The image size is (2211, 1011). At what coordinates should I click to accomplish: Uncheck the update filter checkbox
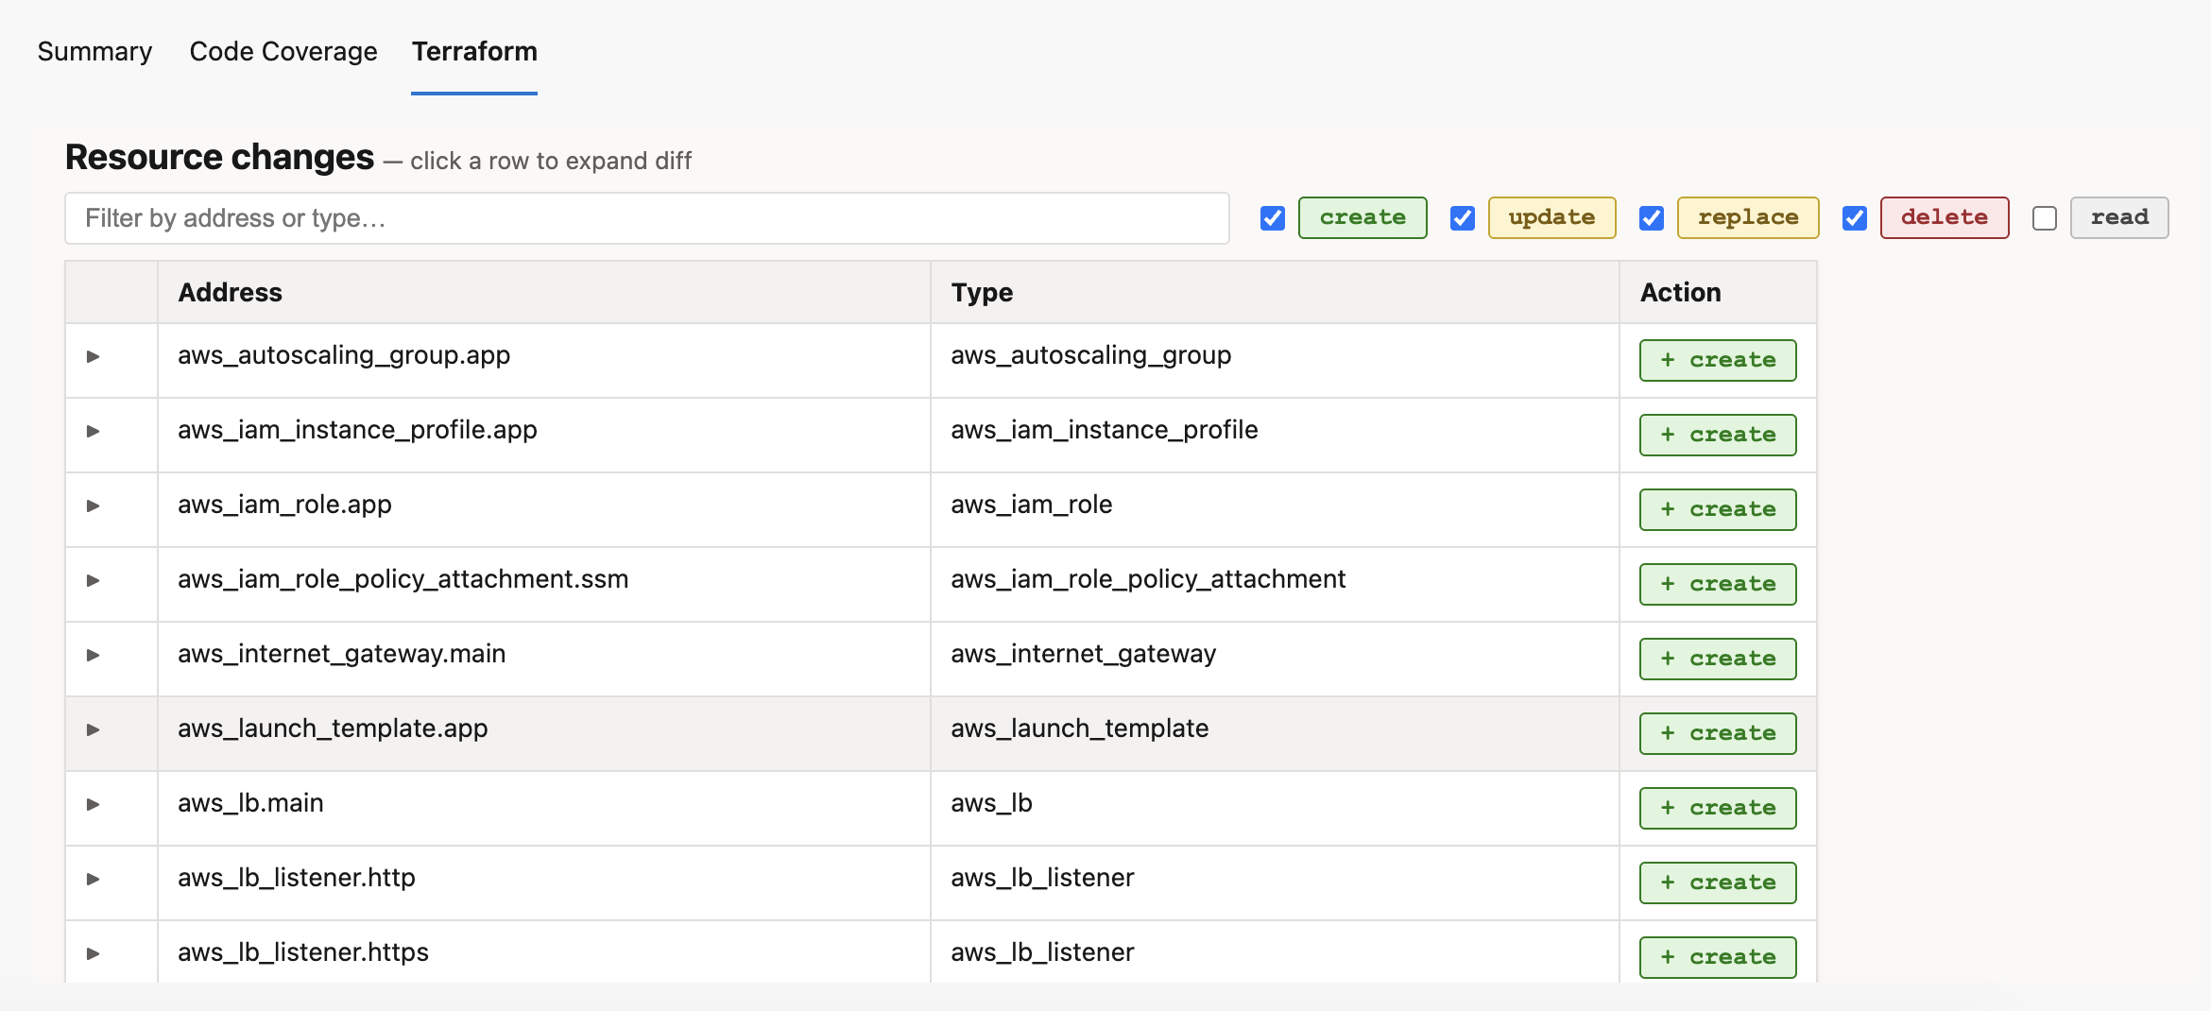coord(1463,218)
